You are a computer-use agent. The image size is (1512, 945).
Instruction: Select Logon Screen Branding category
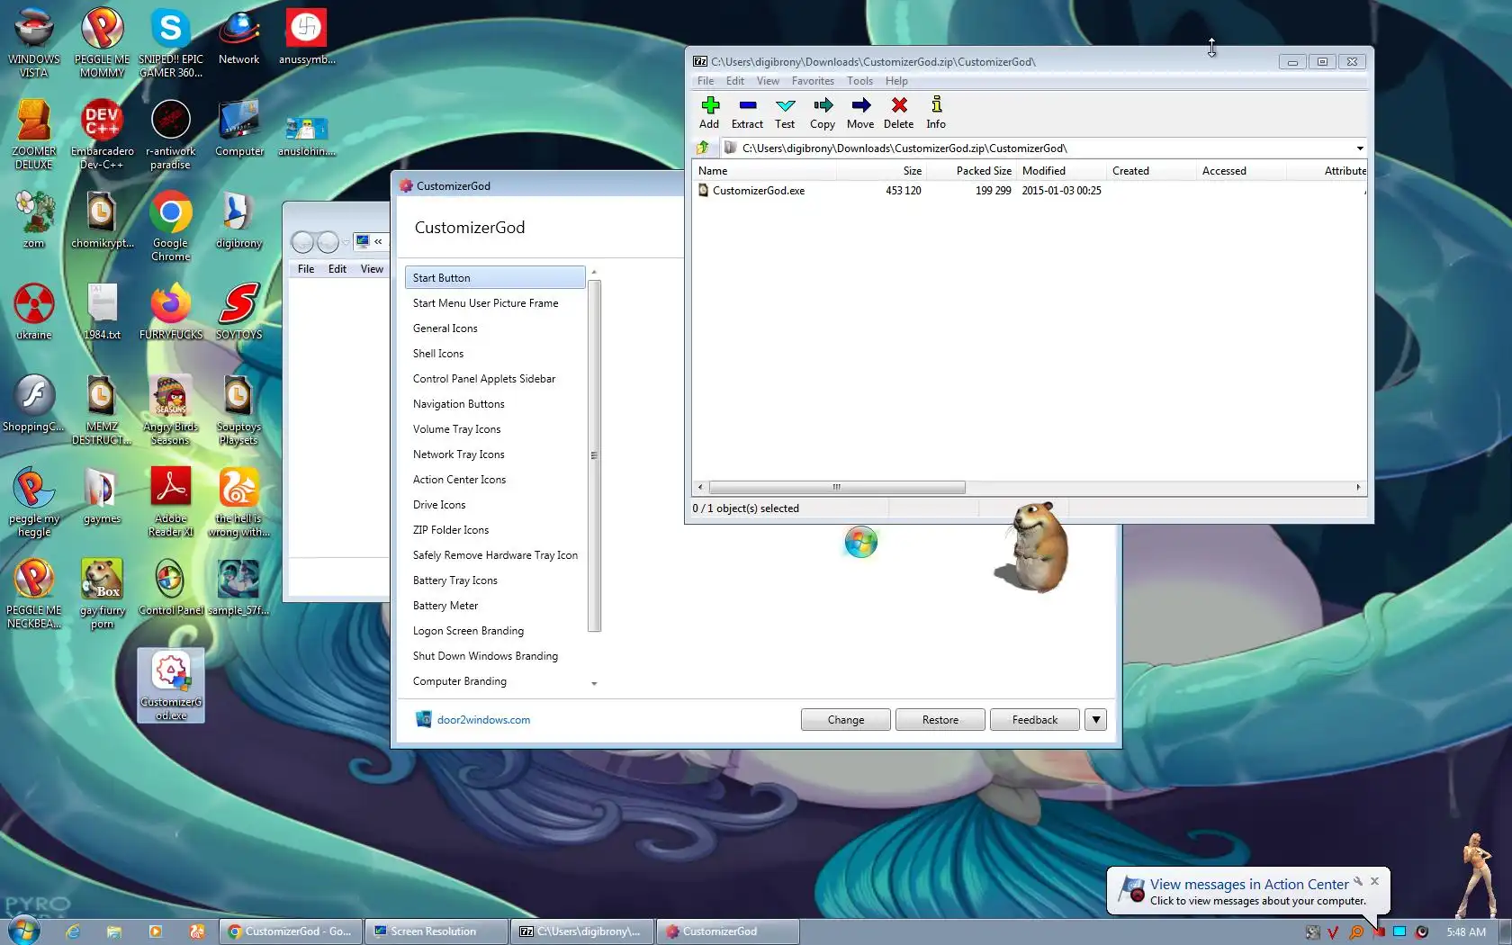(x=495, y=631)
